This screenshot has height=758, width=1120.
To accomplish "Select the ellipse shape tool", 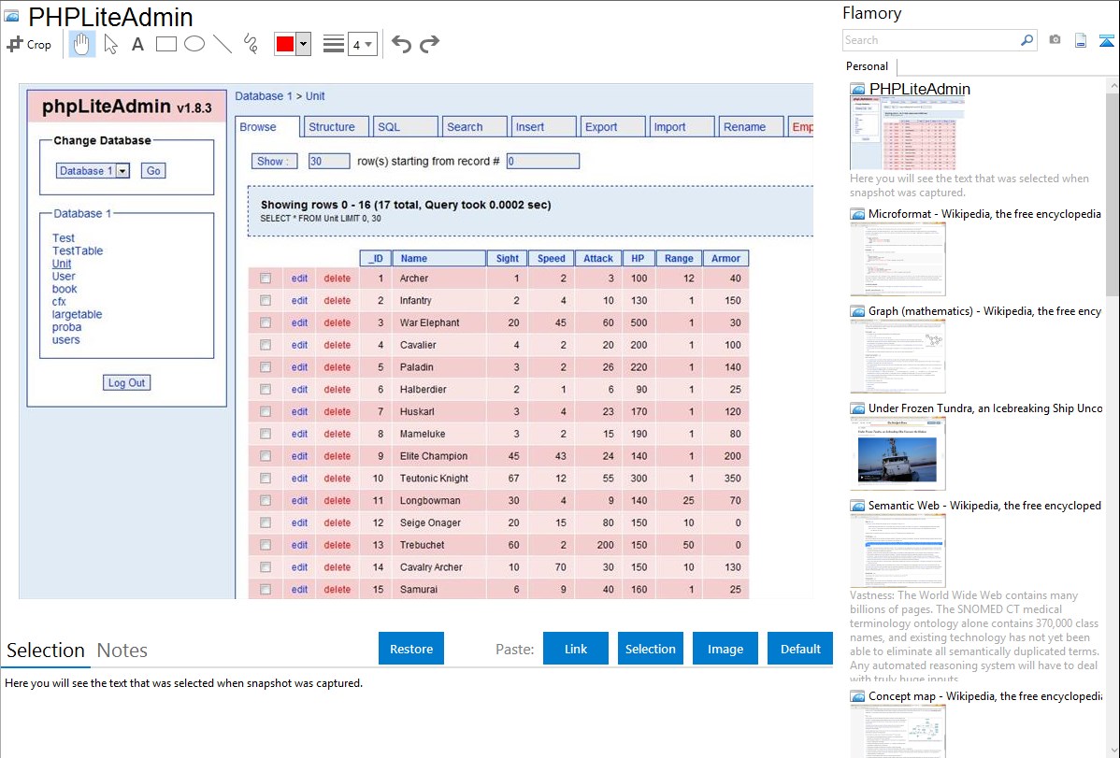I will [194, 44].
